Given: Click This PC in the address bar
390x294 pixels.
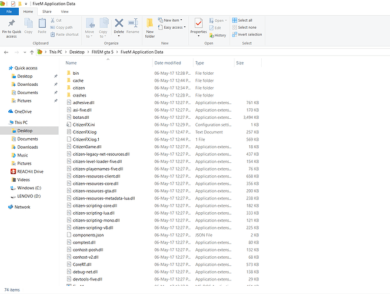Looking at the screenshot, I should point(55,52).
